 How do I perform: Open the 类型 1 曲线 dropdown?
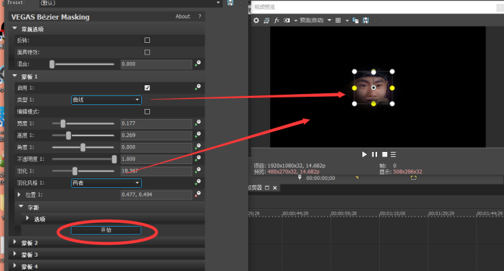(x=106, y=100)
